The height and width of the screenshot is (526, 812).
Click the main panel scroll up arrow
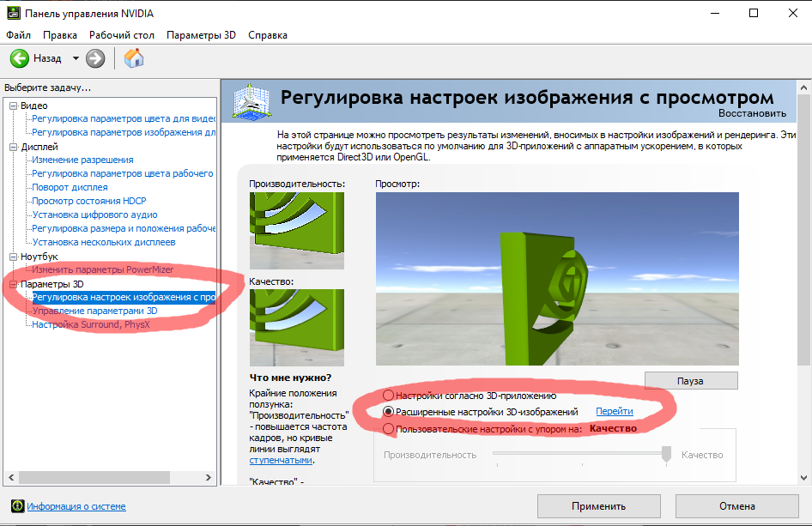tap(803, 88)
